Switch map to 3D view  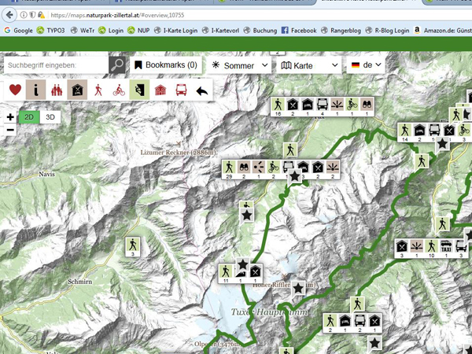point(50,117)
